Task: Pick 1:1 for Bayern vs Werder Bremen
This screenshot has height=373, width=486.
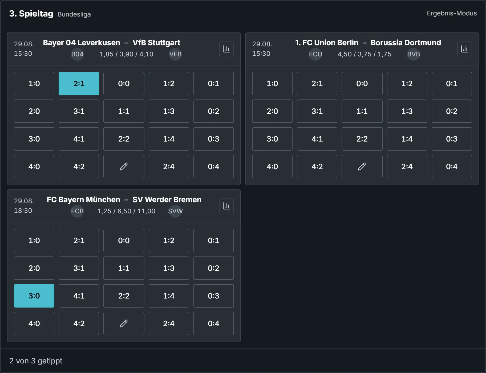Action: [124, 268]
